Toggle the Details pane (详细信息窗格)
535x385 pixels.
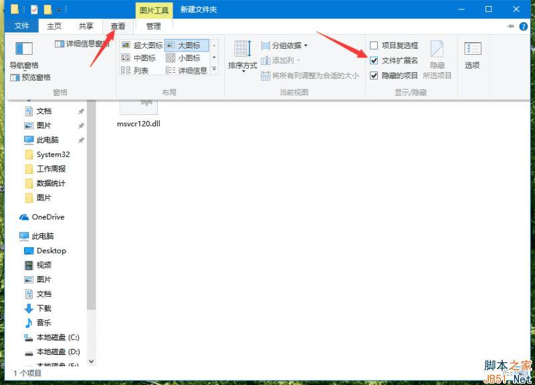(82, 43)
